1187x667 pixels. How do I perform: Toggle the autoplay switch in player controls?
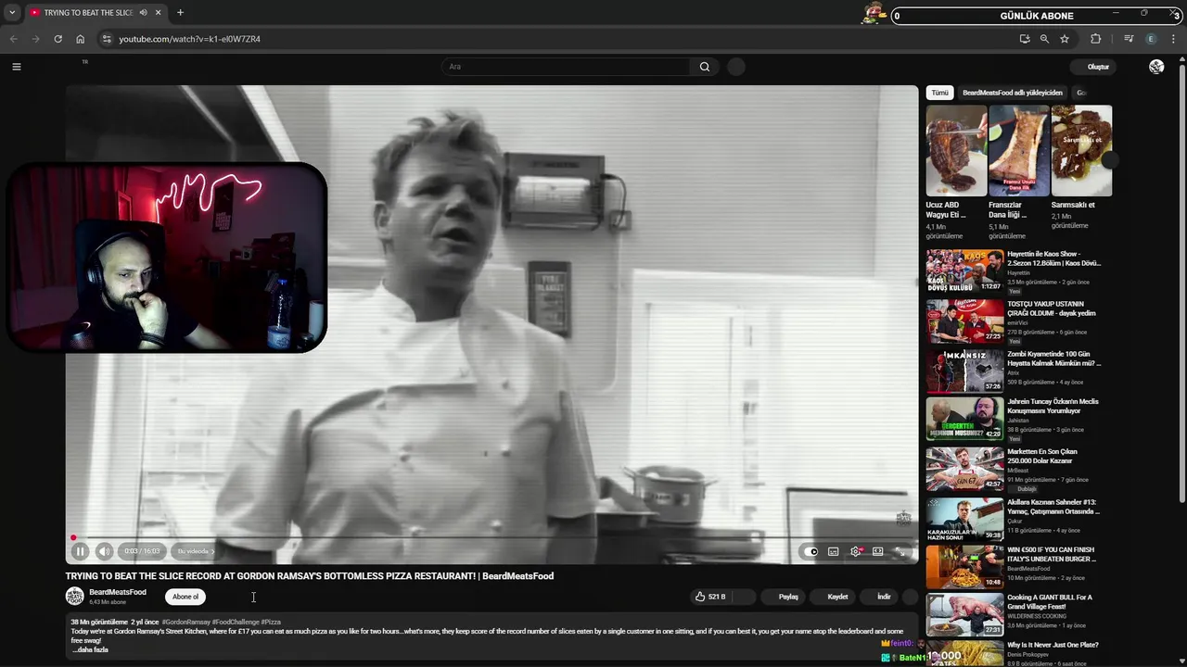[x=811, y=551]
